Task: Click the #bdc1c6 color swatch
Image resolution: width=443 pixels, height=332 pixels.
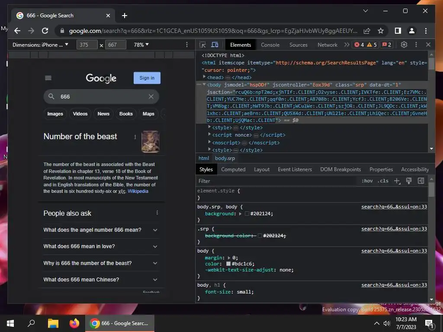Action: [x=228, y=264]
